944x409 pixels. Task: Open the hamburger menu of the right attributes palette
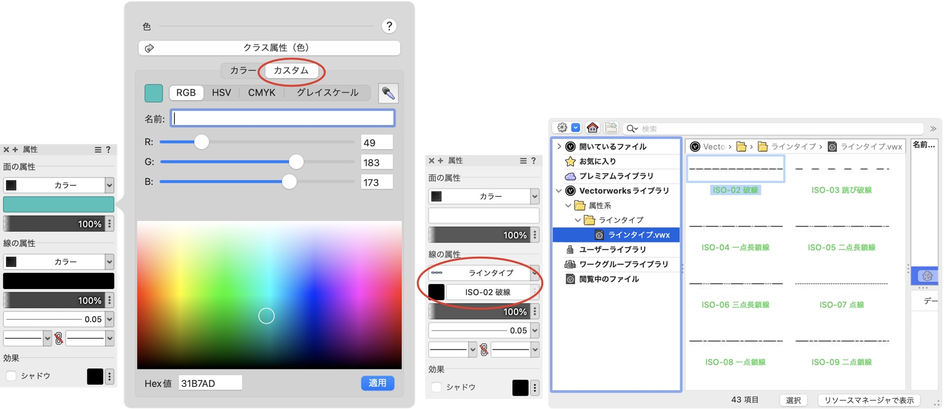[x=523, y=161]
